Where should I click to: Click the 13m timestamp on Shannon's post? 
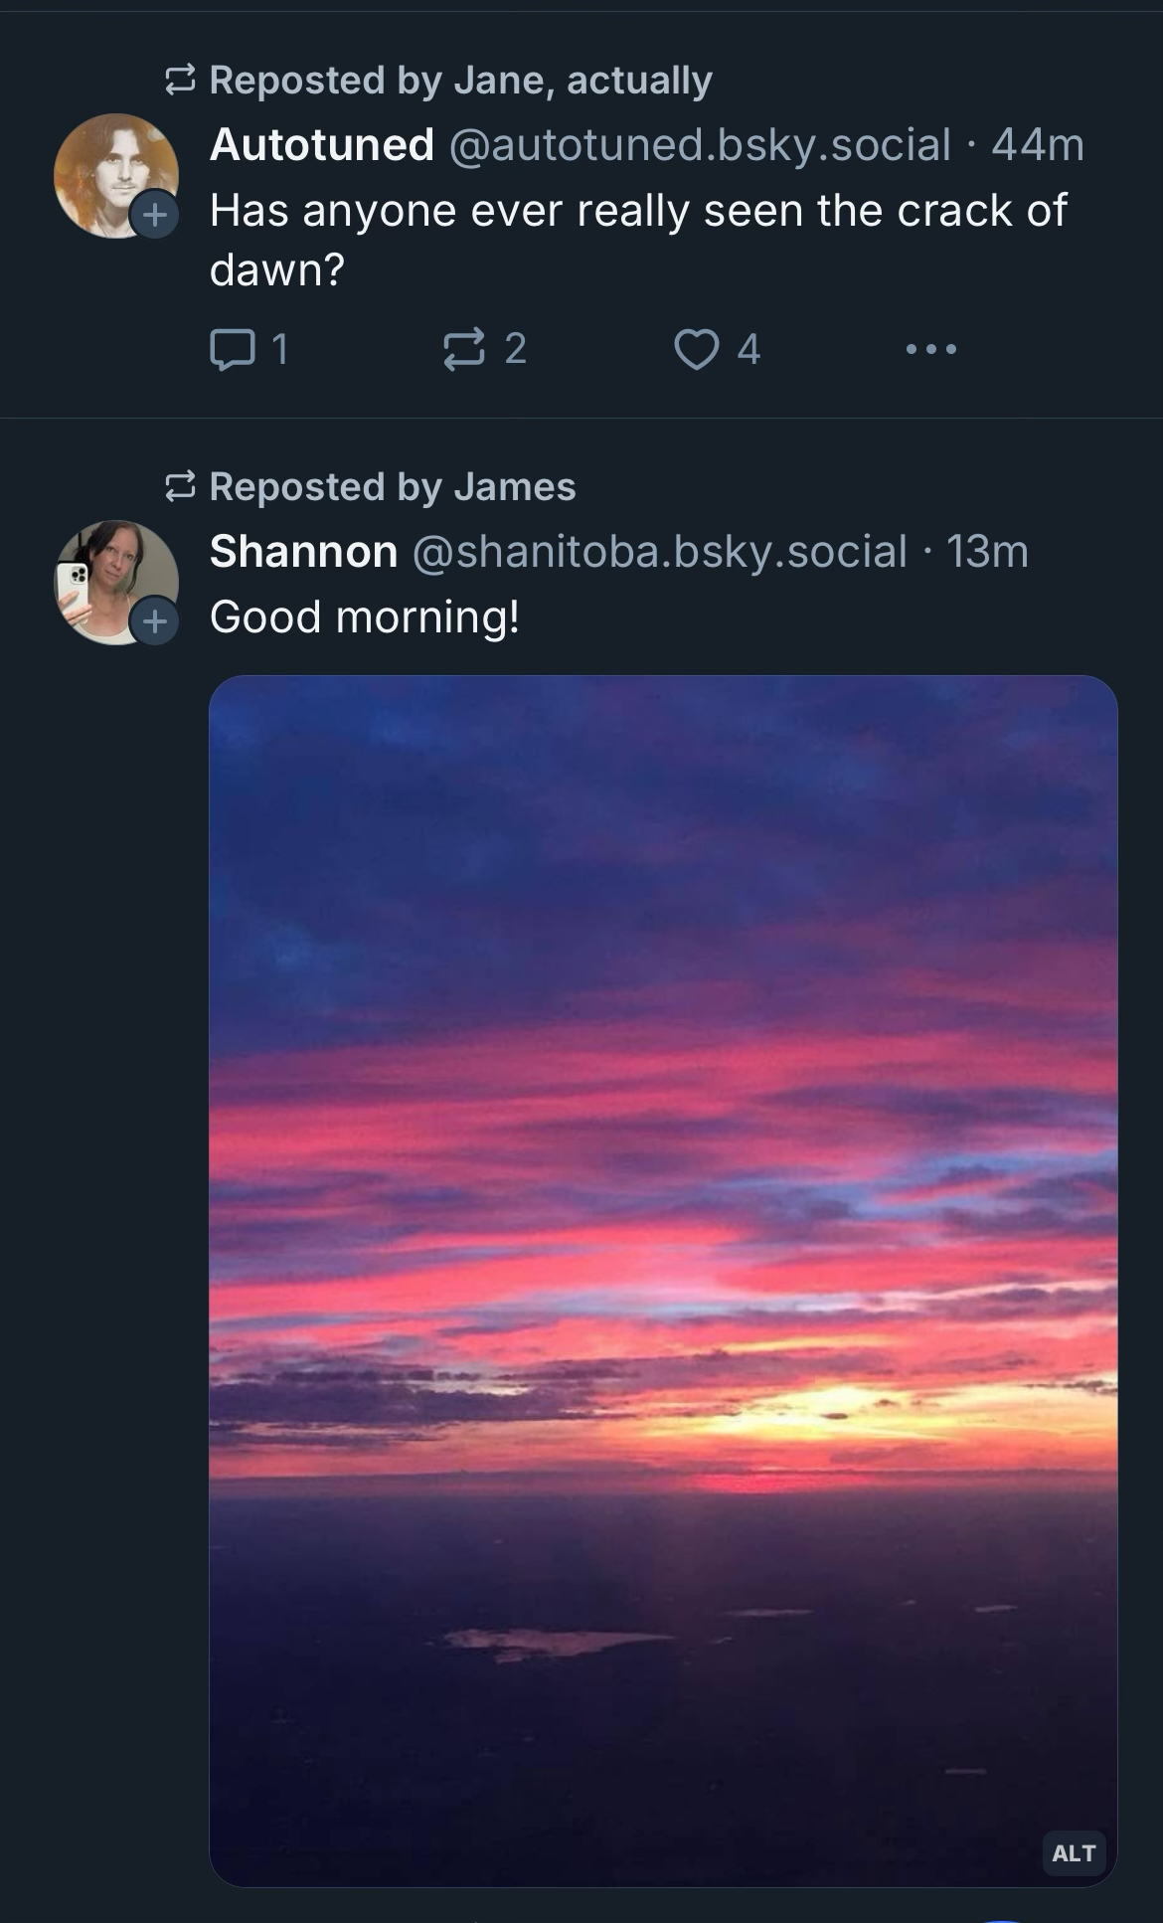pos(987,552)
